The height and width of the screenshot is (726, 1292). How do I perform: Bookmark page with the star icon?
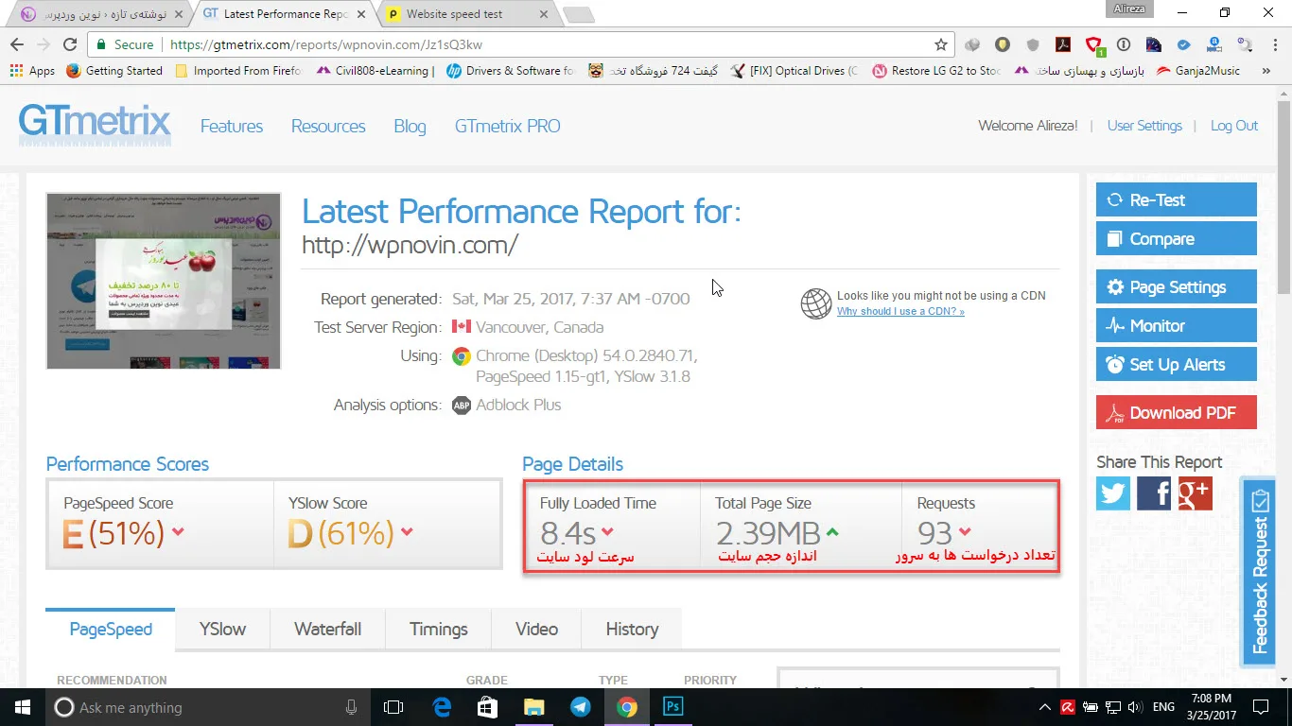coord(940,44)
